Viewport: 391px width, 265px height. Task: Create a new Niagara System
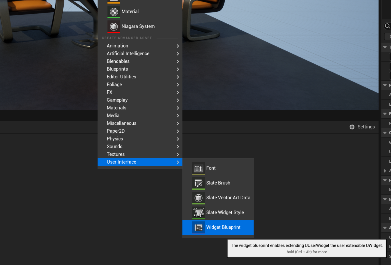(138, 26)
